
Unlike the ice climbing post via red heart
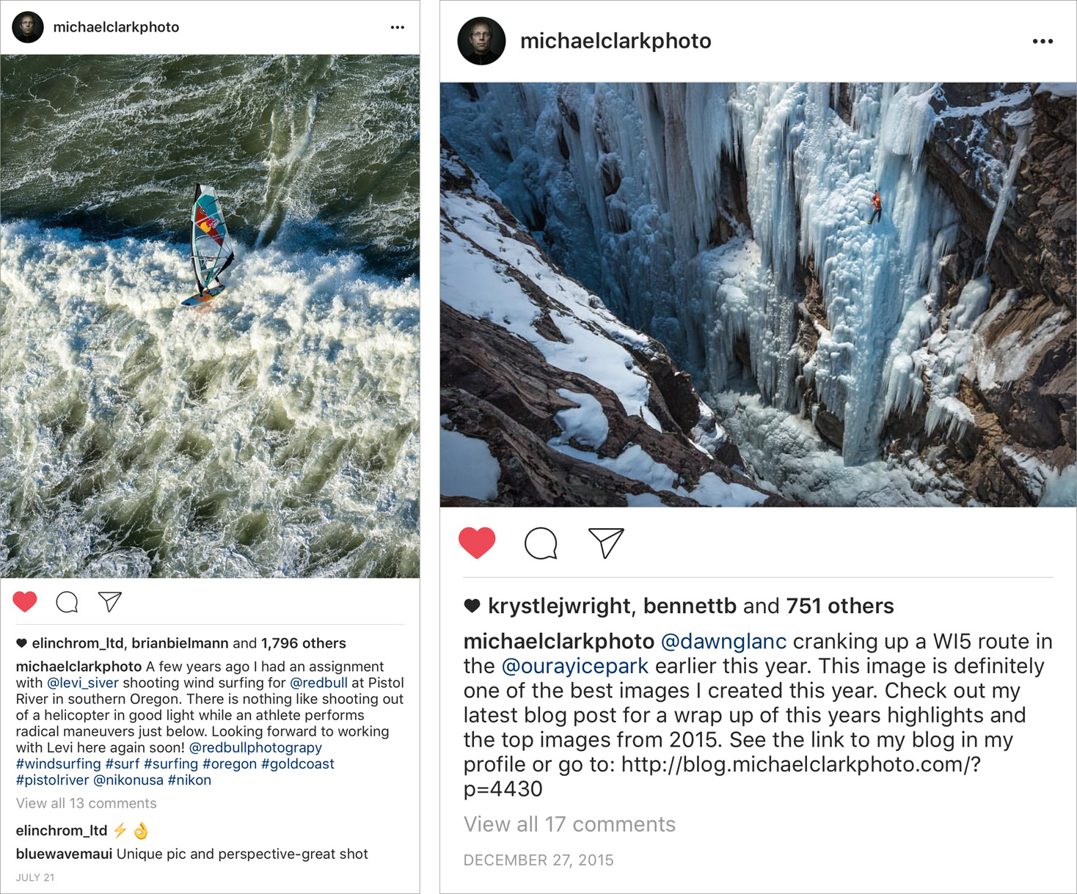pos(477,543)
